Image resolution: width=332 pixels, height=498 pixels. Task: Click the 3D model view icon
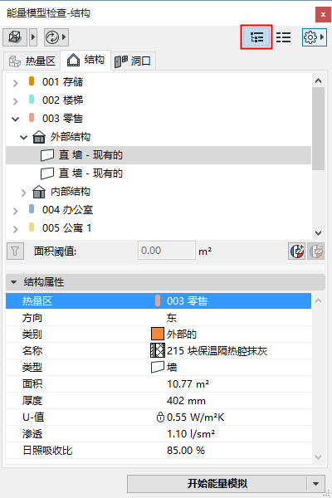pos(15,37)
